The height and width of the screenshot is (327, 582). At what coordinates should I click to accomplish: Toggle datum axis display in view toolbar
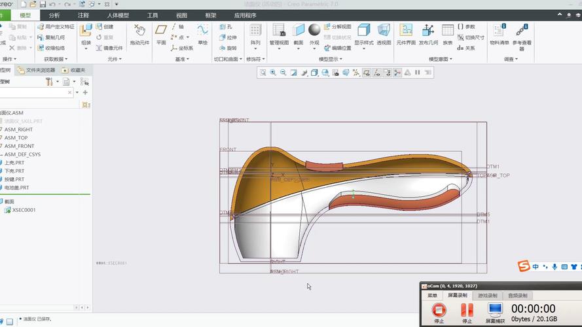coord(376,73)
